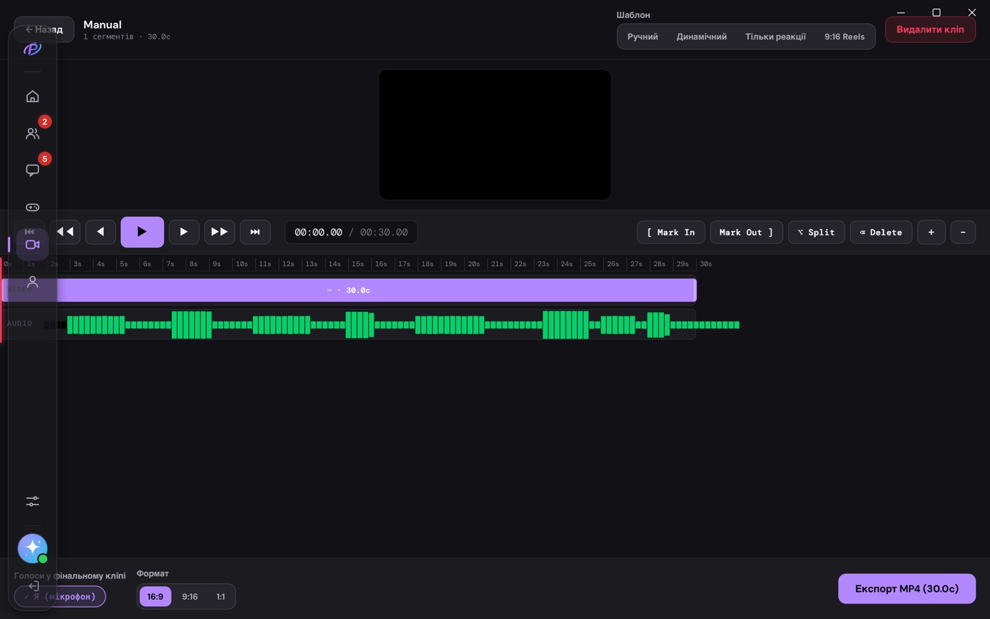Select the Тільки реакції template
The image size is (990, 619).
coord(775,37)
